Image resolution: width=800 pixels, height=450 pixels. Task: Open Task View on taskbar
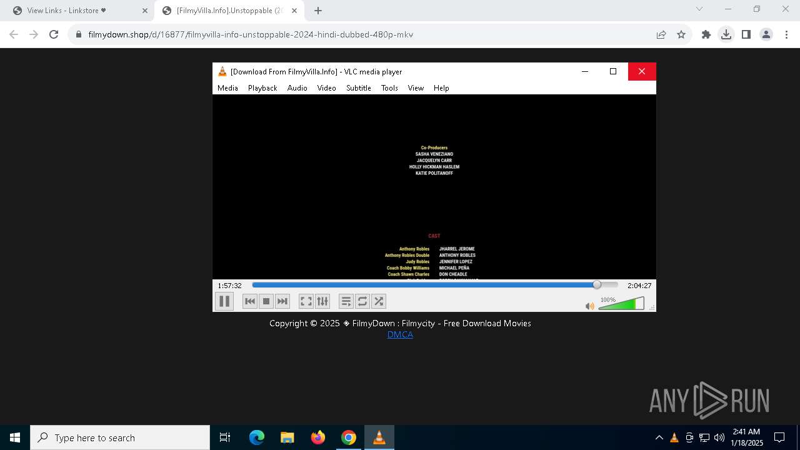[x=225, y=437]
